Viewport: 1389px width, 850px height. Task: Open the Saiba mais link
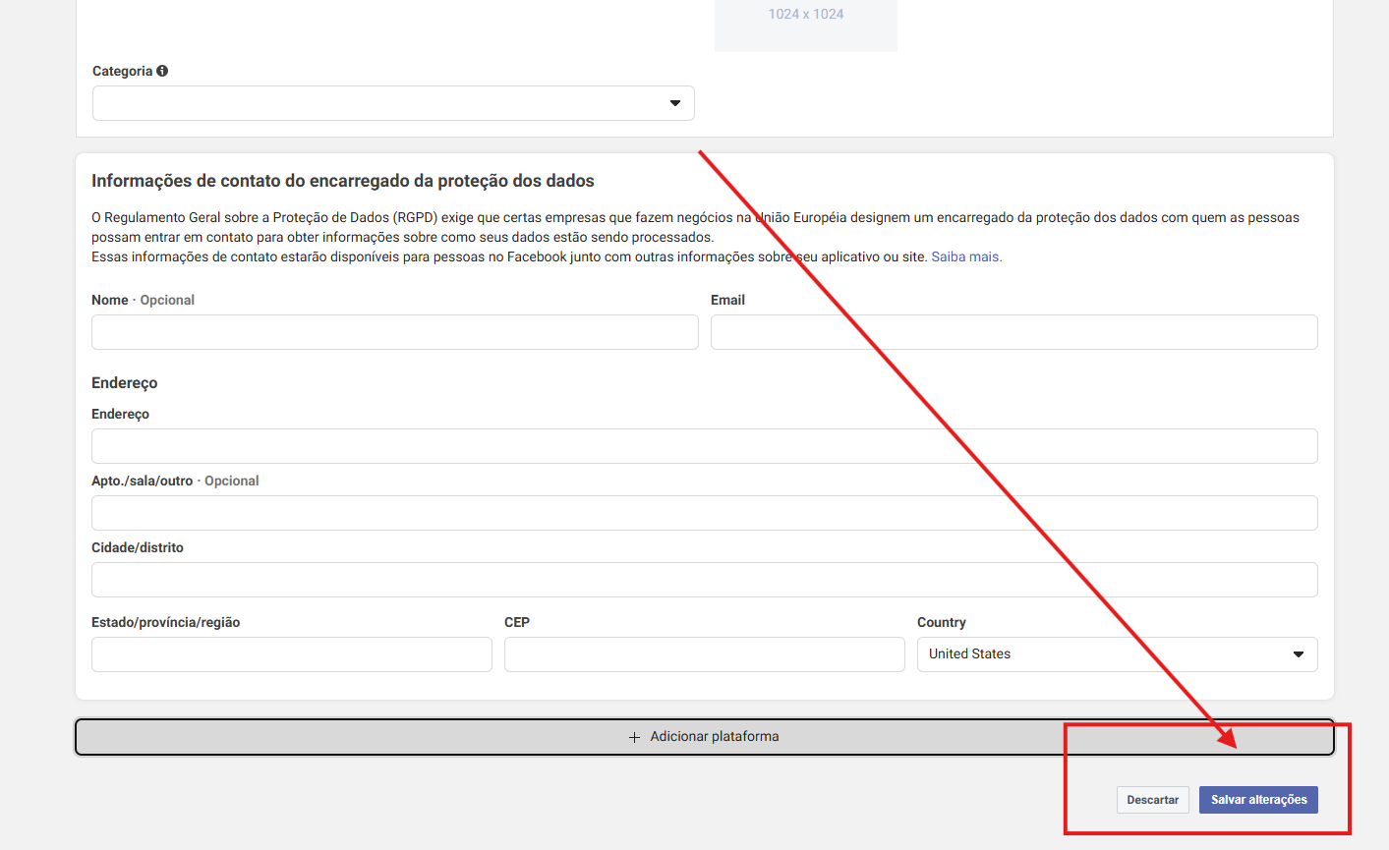[966, 256]
